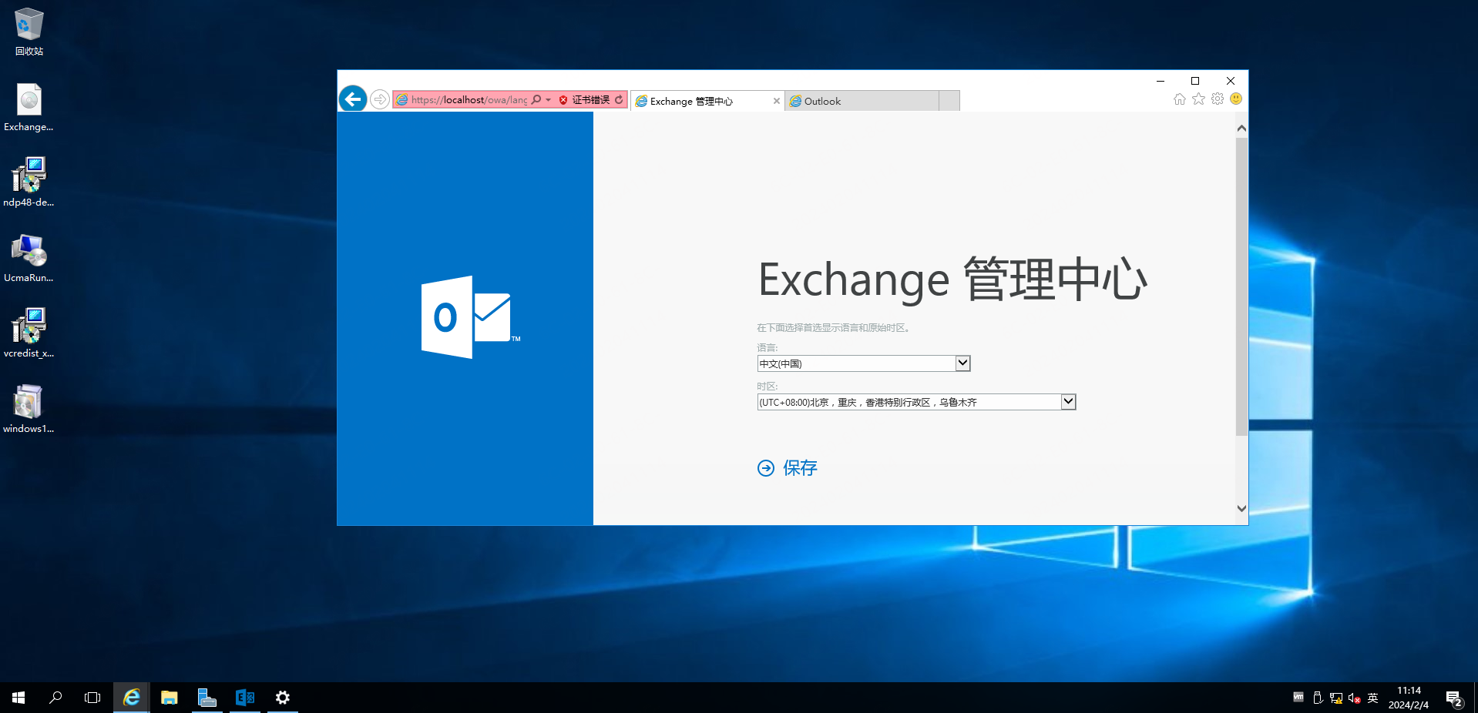Viewport: 1478px width, 713px height.
Task: Click the smiley feedback icon
Action: coord(1236,99)
